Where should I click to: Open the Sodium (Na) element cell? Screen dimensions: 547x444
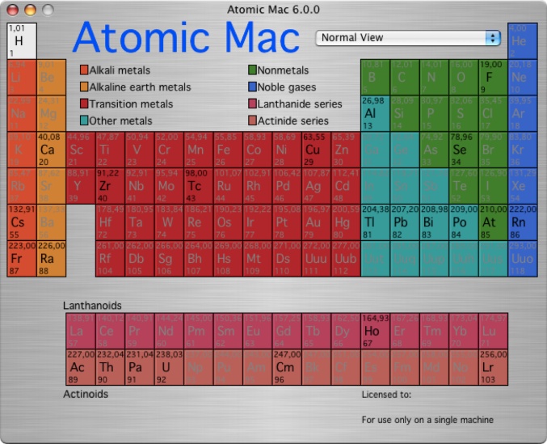pyautogui.click(x=22, y=113)
